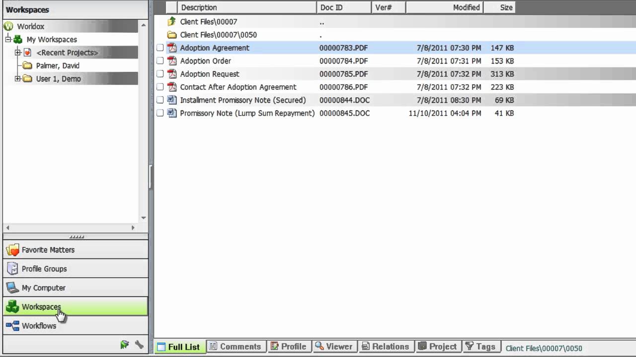Expand the Recent Projects tree node

point(18,53)
